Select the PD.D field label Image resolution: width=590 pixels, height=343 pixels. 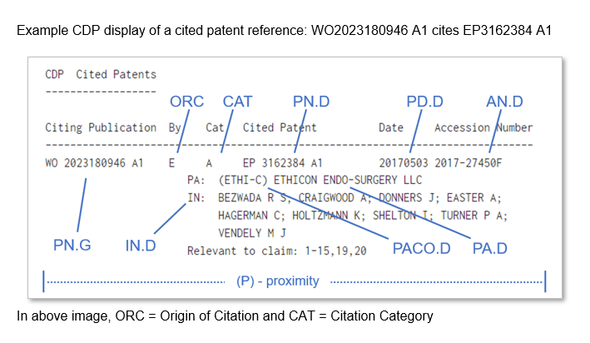(425, 102)
